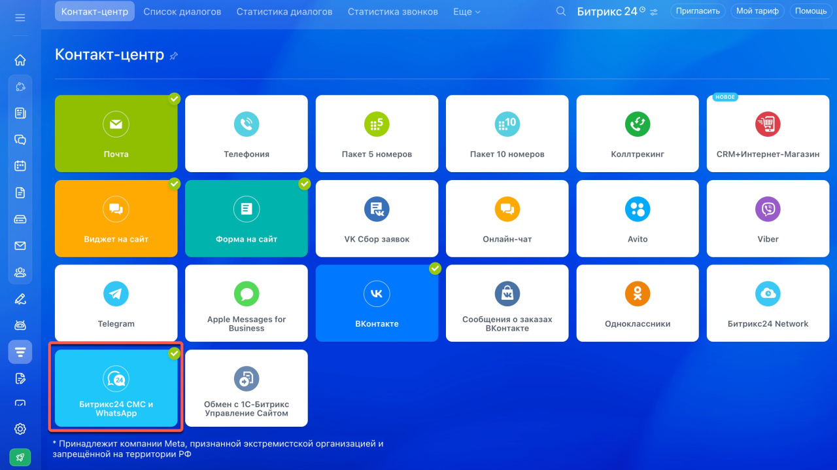Open the document-edit sidebar icon
The width and height of the screenshot is (837, 470).
tap(20, 378)
